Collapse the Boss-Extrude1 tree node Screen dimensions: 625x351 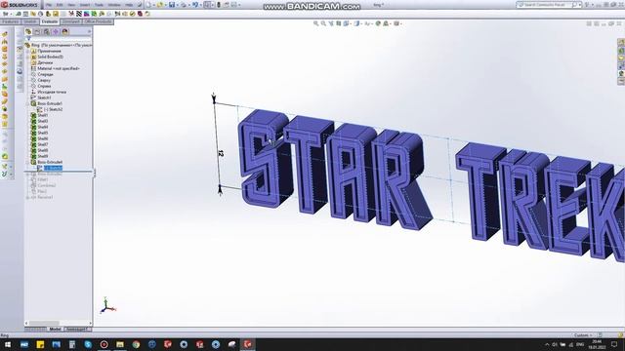coord(28,103)
